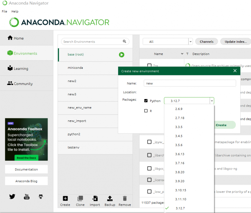This screenshot has width=251, height=213.
Task: Choose Python version 3.3.5
Action: [x=189, y=127]
